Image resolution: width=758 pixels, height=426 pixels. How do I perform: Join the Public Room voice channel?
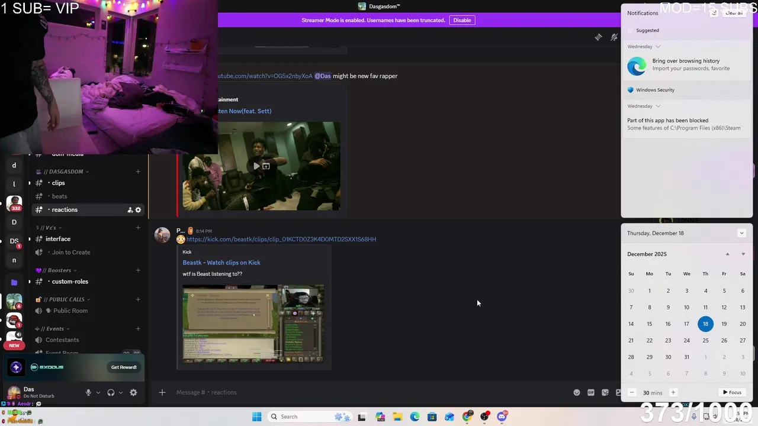pyautogui.click(x=87, y=311)
